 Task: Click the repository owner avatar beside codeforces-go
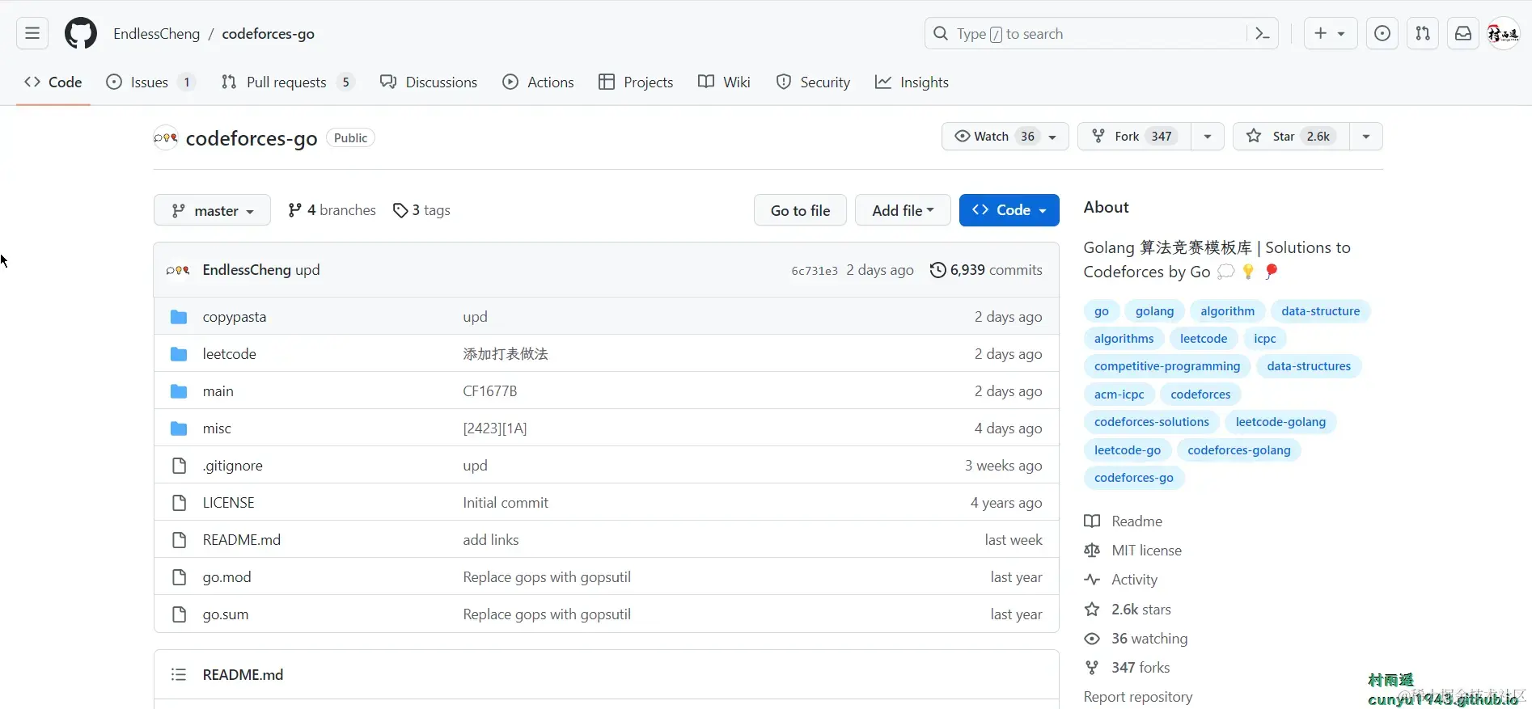pos(166,138)
